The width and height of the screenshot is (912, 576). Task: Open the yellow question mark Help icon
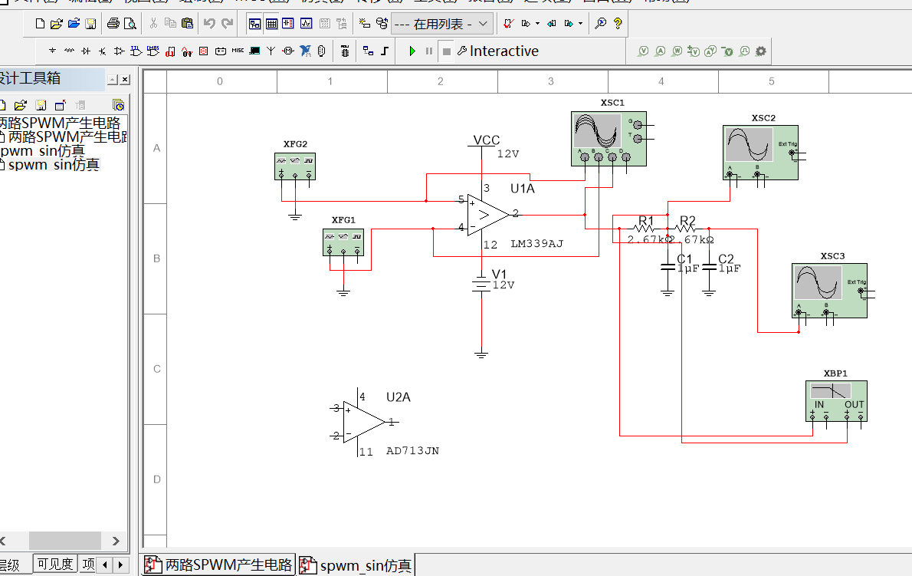point(618,24)
